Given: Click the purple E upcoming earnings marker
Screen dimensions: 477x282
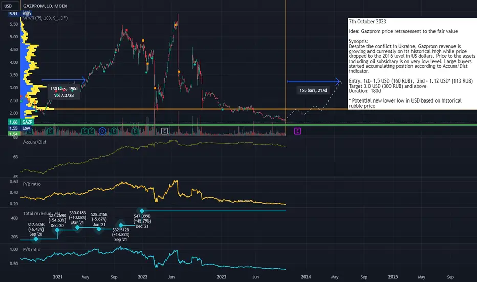Looking at the screenshot, I should [297, 131].
